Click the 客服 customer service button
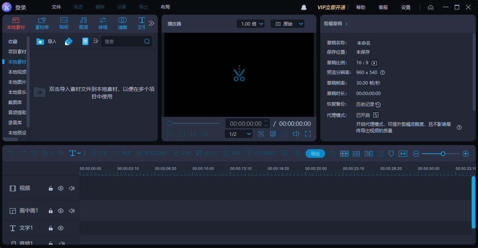Screen dimensions: 478x248 383,8
